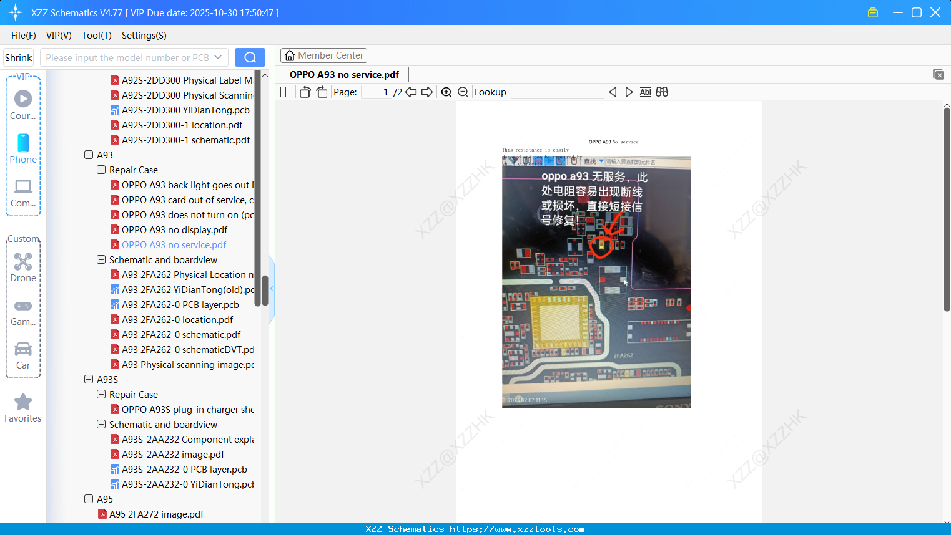Find next lookup match
Screen dimensions: 951x535
coord(629,92)
